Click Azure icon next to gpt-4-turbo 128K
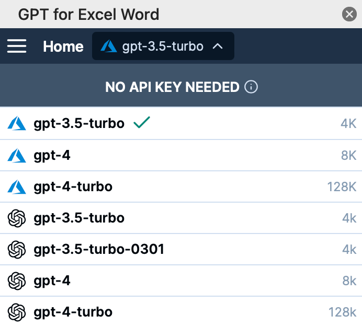This screenshot has height=327, width=362. coord(17,186)
